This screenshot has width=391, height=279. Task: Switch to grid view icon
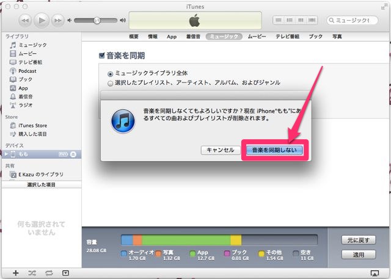[301, 20]
